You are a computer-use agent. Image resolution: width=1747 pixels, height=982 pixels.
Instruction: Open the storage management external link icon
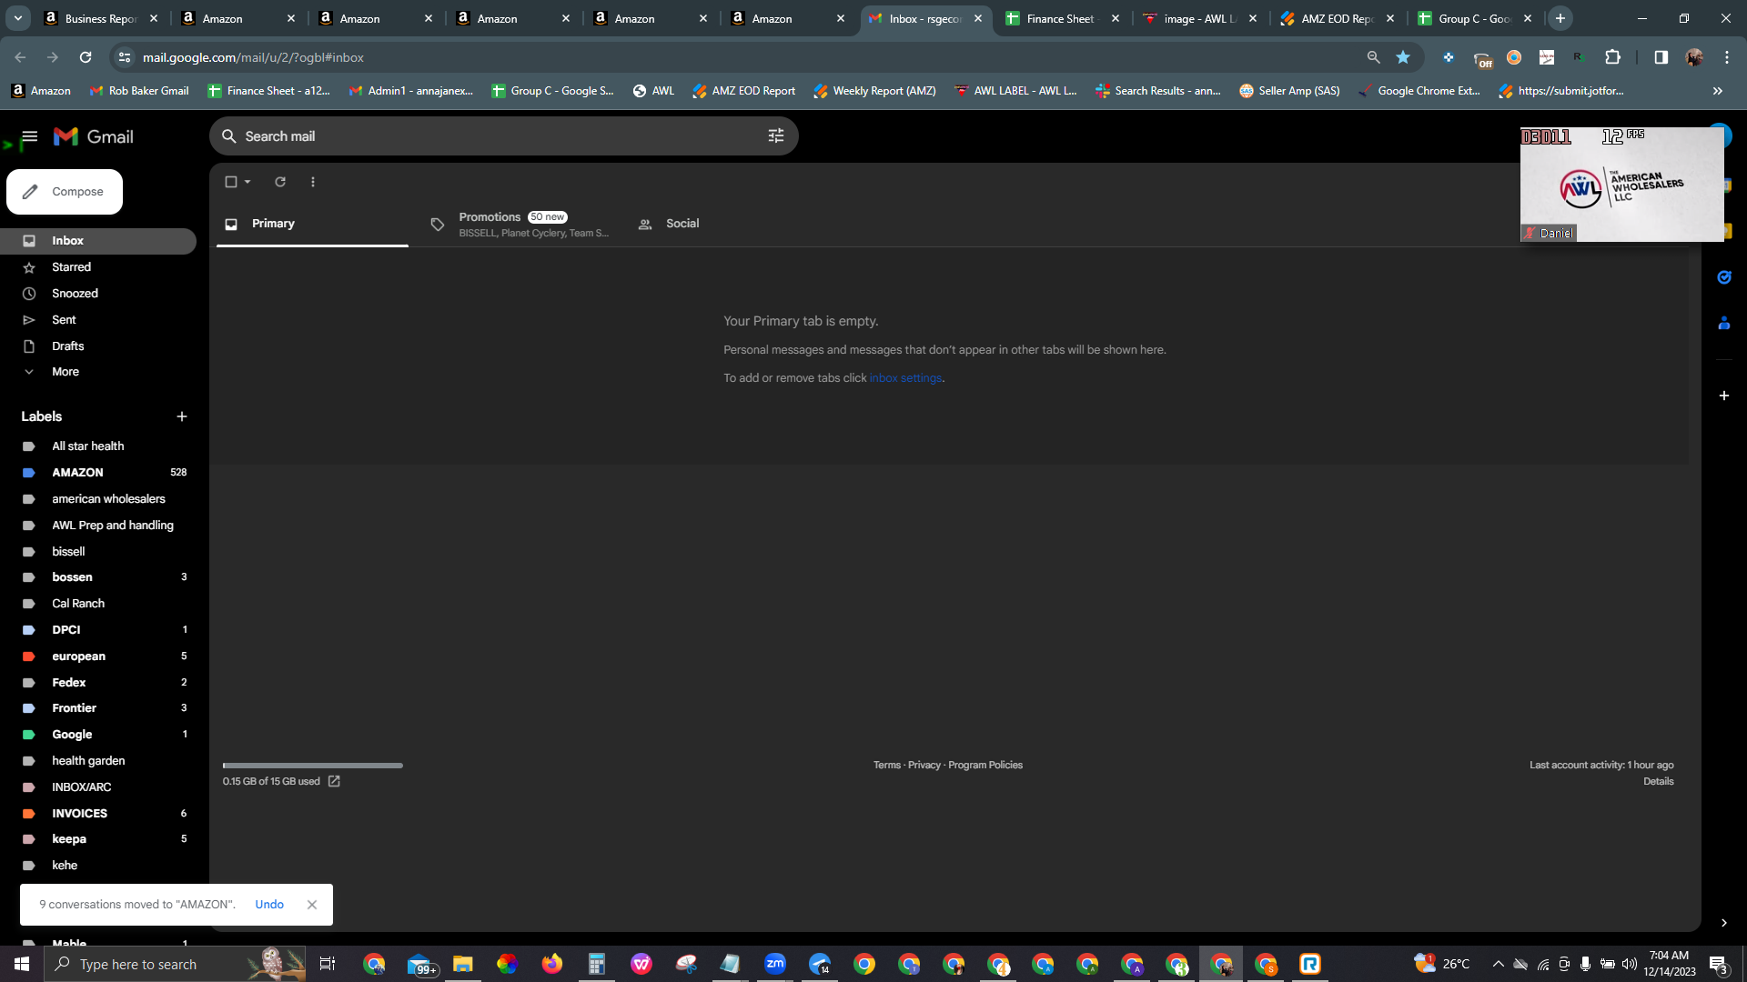[334, 781]
